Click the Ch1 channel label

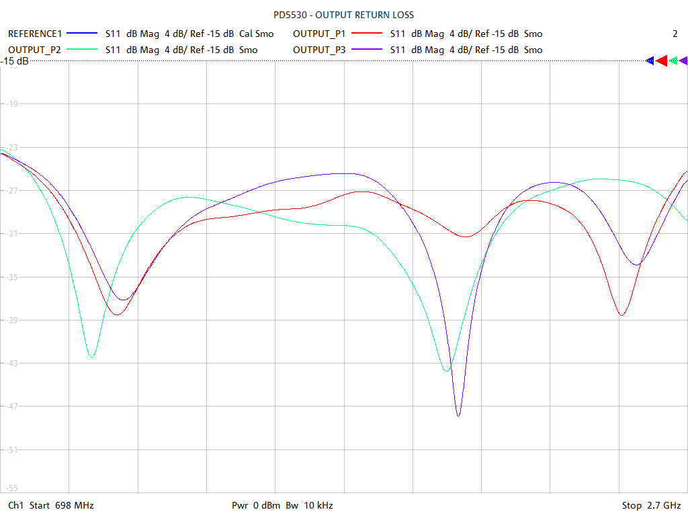click(x=15, y=505)
